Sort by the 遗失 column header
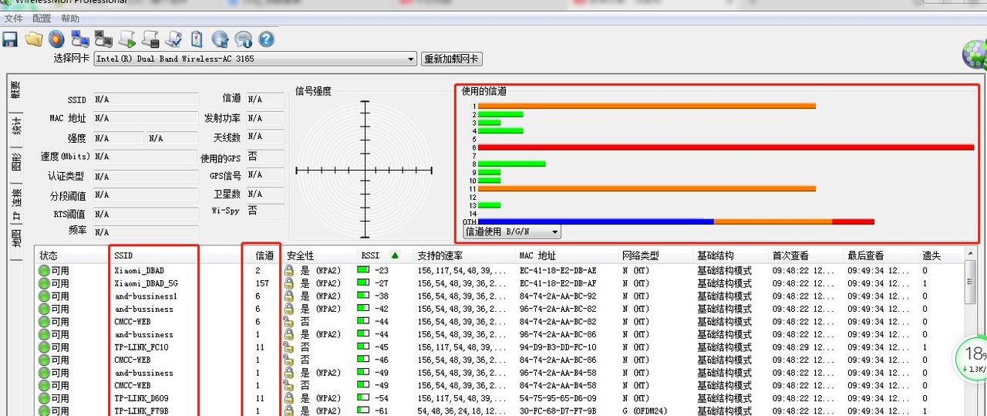 [941, 255]
